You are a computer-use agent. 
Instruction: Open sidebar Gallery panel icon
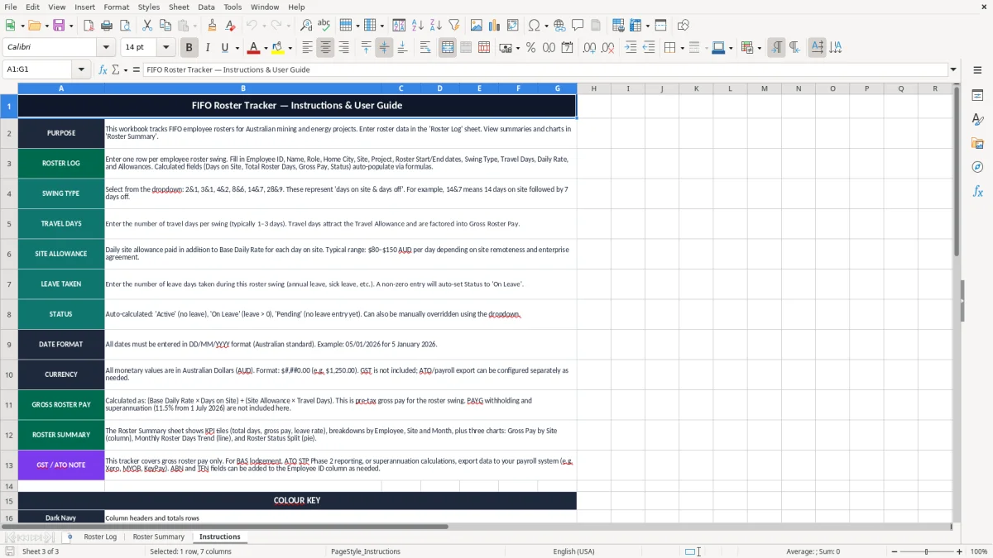point(977,144)
